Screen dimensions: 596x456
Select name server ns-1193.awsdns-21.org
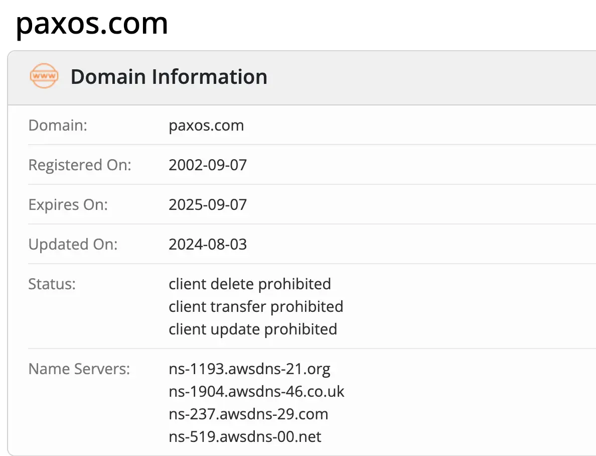click(249, 369)
